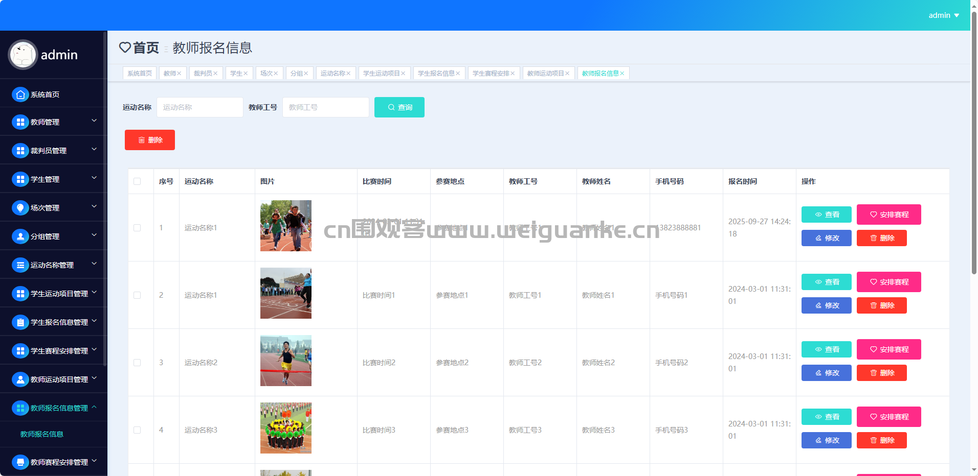
Task: Close the 裁判员 tab
Action: tap(215, 74)
